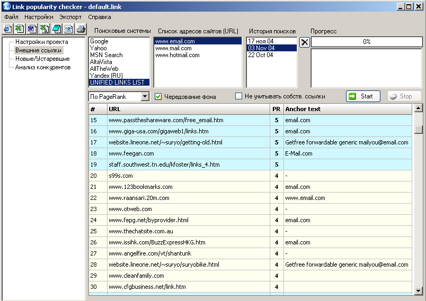The height and width of the screenshot is (301, 426).
Task: Click the Word export toolbar icon
Action: pos(31,29)
